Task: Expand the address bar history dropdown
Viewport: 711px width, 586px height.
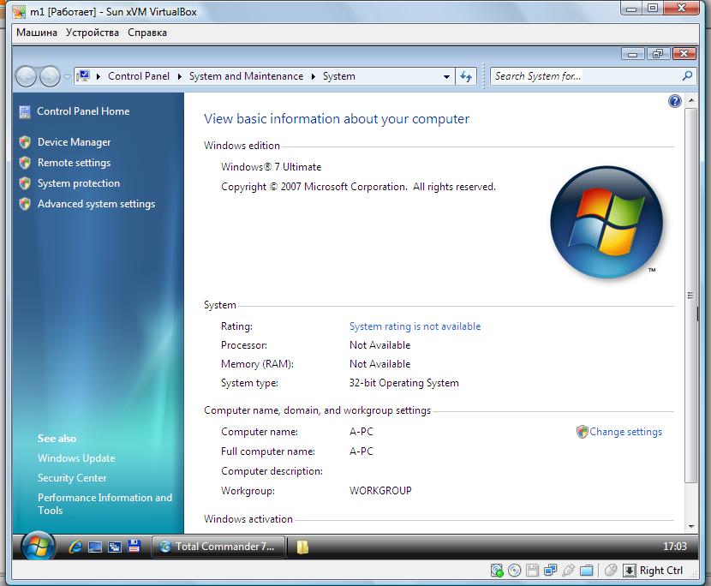Action: pyautogui.click(x=446, y=76)
